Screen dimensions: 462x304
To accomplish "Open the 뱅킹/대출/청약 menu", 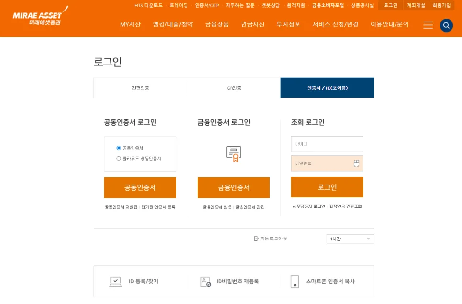I will tap(173, 24).
